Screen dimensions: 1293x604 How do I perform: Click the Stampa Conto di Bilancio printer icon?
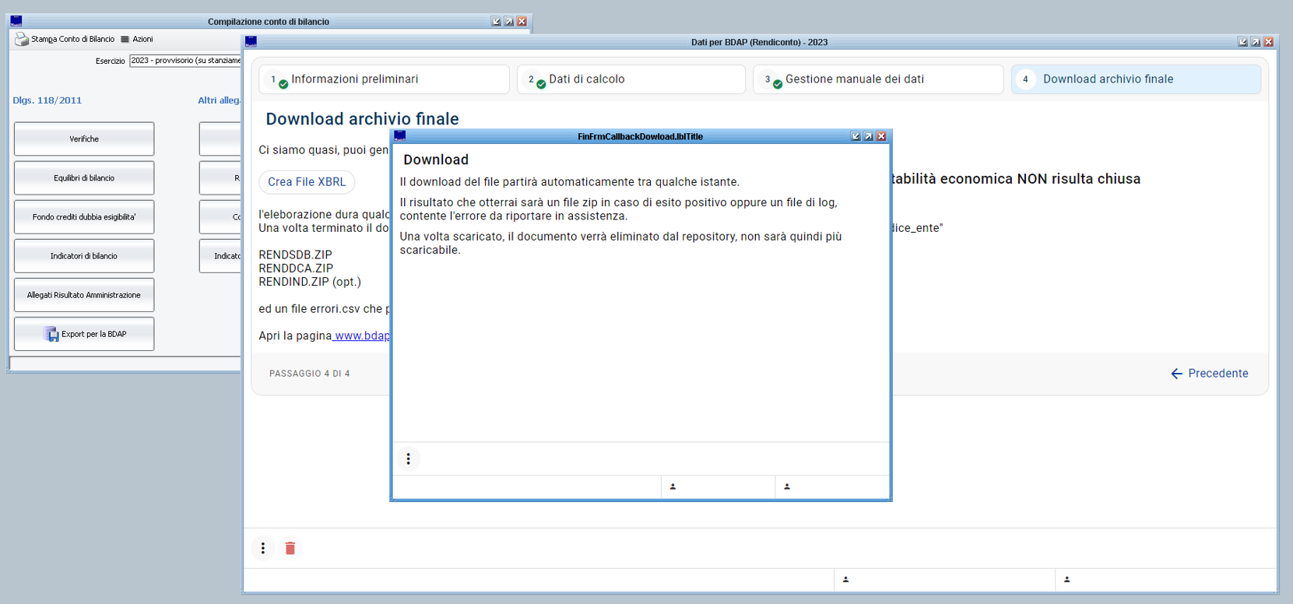coord(22,39)
